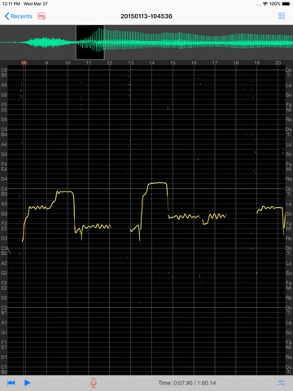Click the A3 note label
Image resolution: width=293 pixels, height=391 pixels.
point(4,204)
